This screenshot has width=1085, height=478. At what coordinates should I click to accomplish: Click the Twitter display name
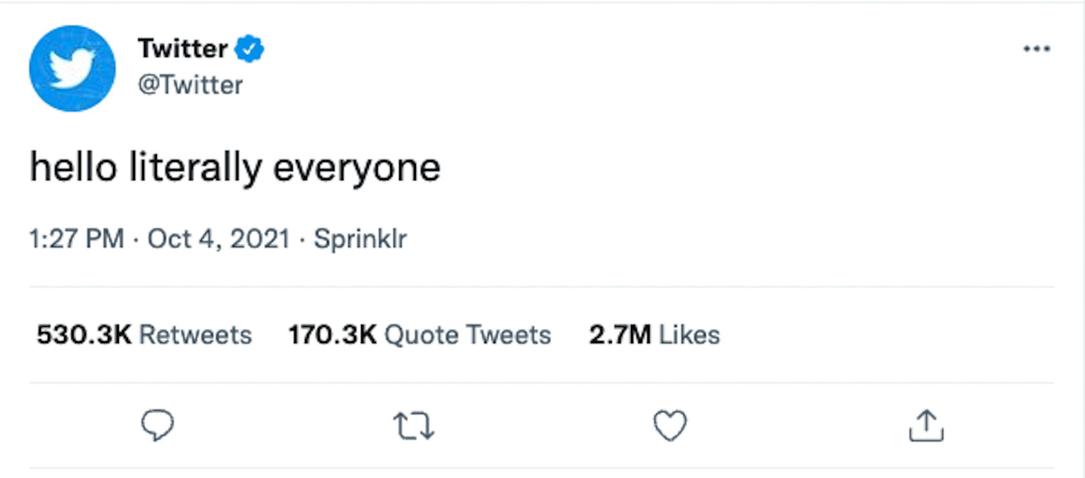click(x=183, y=48)
